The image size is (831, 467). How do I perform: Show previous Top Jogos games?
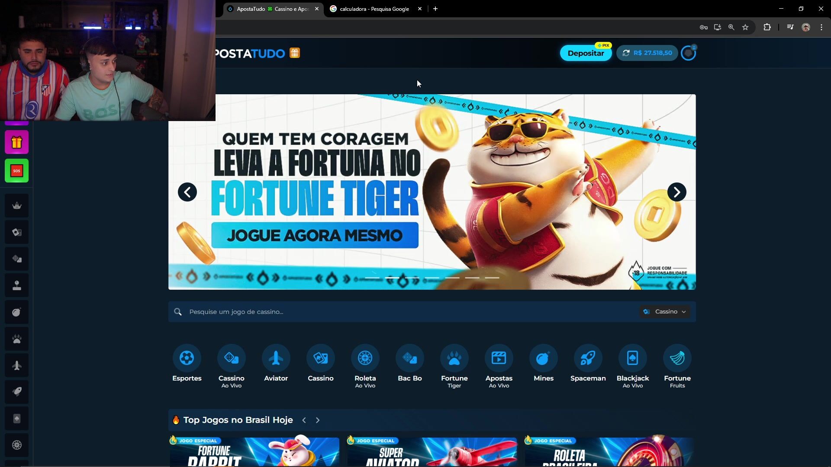(x=304, y=420)
